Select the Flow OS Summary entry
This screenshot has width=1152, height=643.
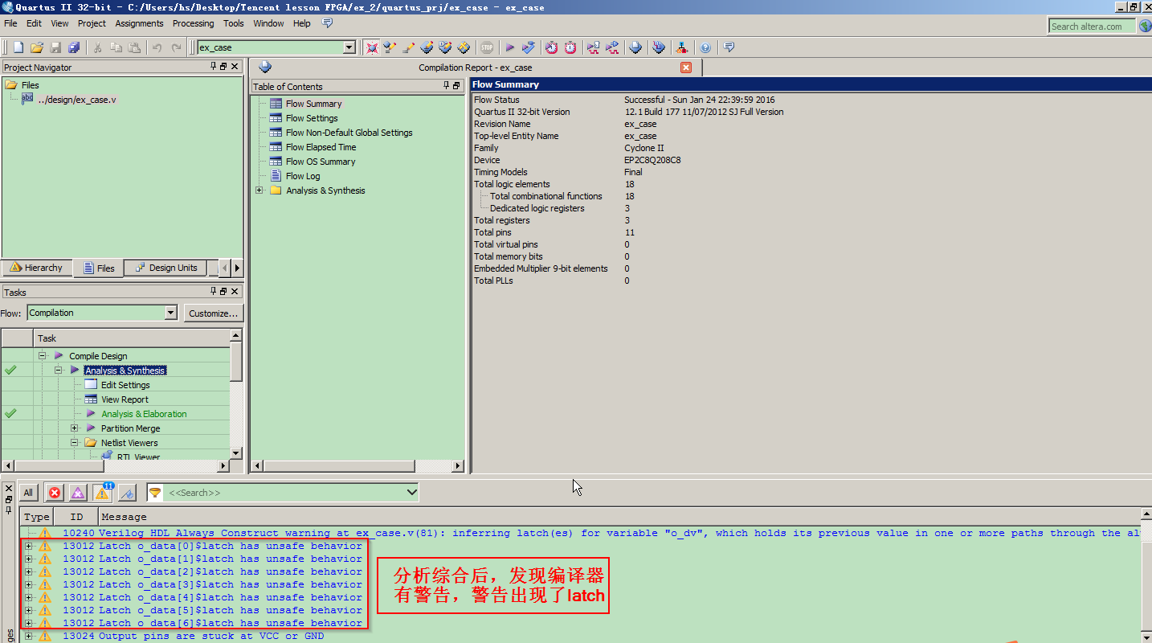click(x=321, y=162)
